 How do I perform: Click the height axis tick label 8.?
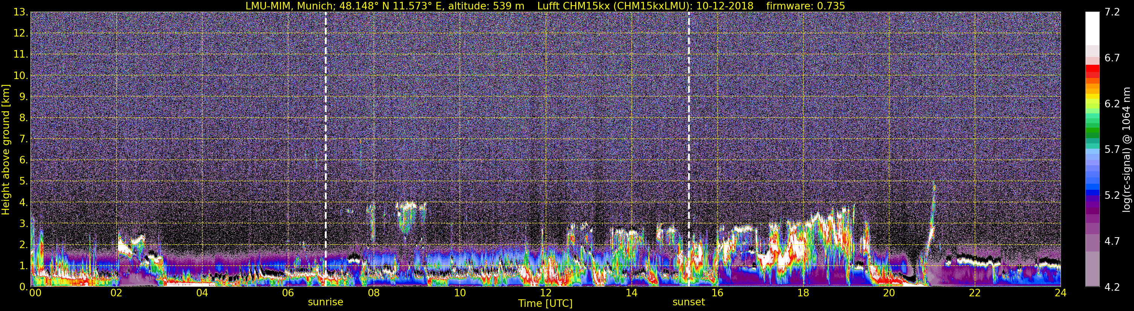(24, 118)
